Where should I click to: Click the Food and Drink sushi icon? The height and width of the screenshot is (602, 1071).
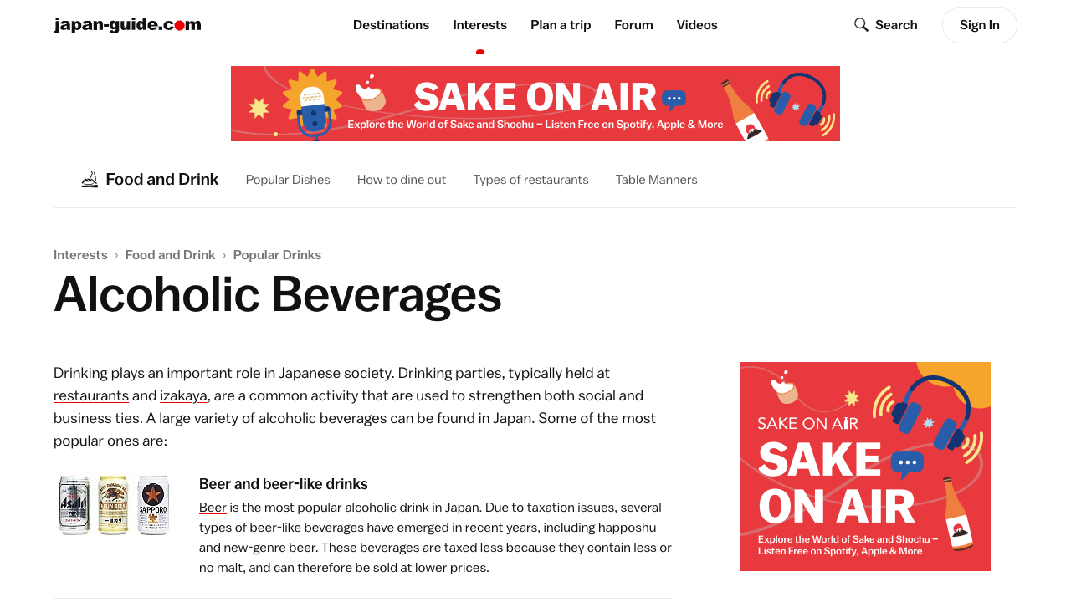click(90, 179)
